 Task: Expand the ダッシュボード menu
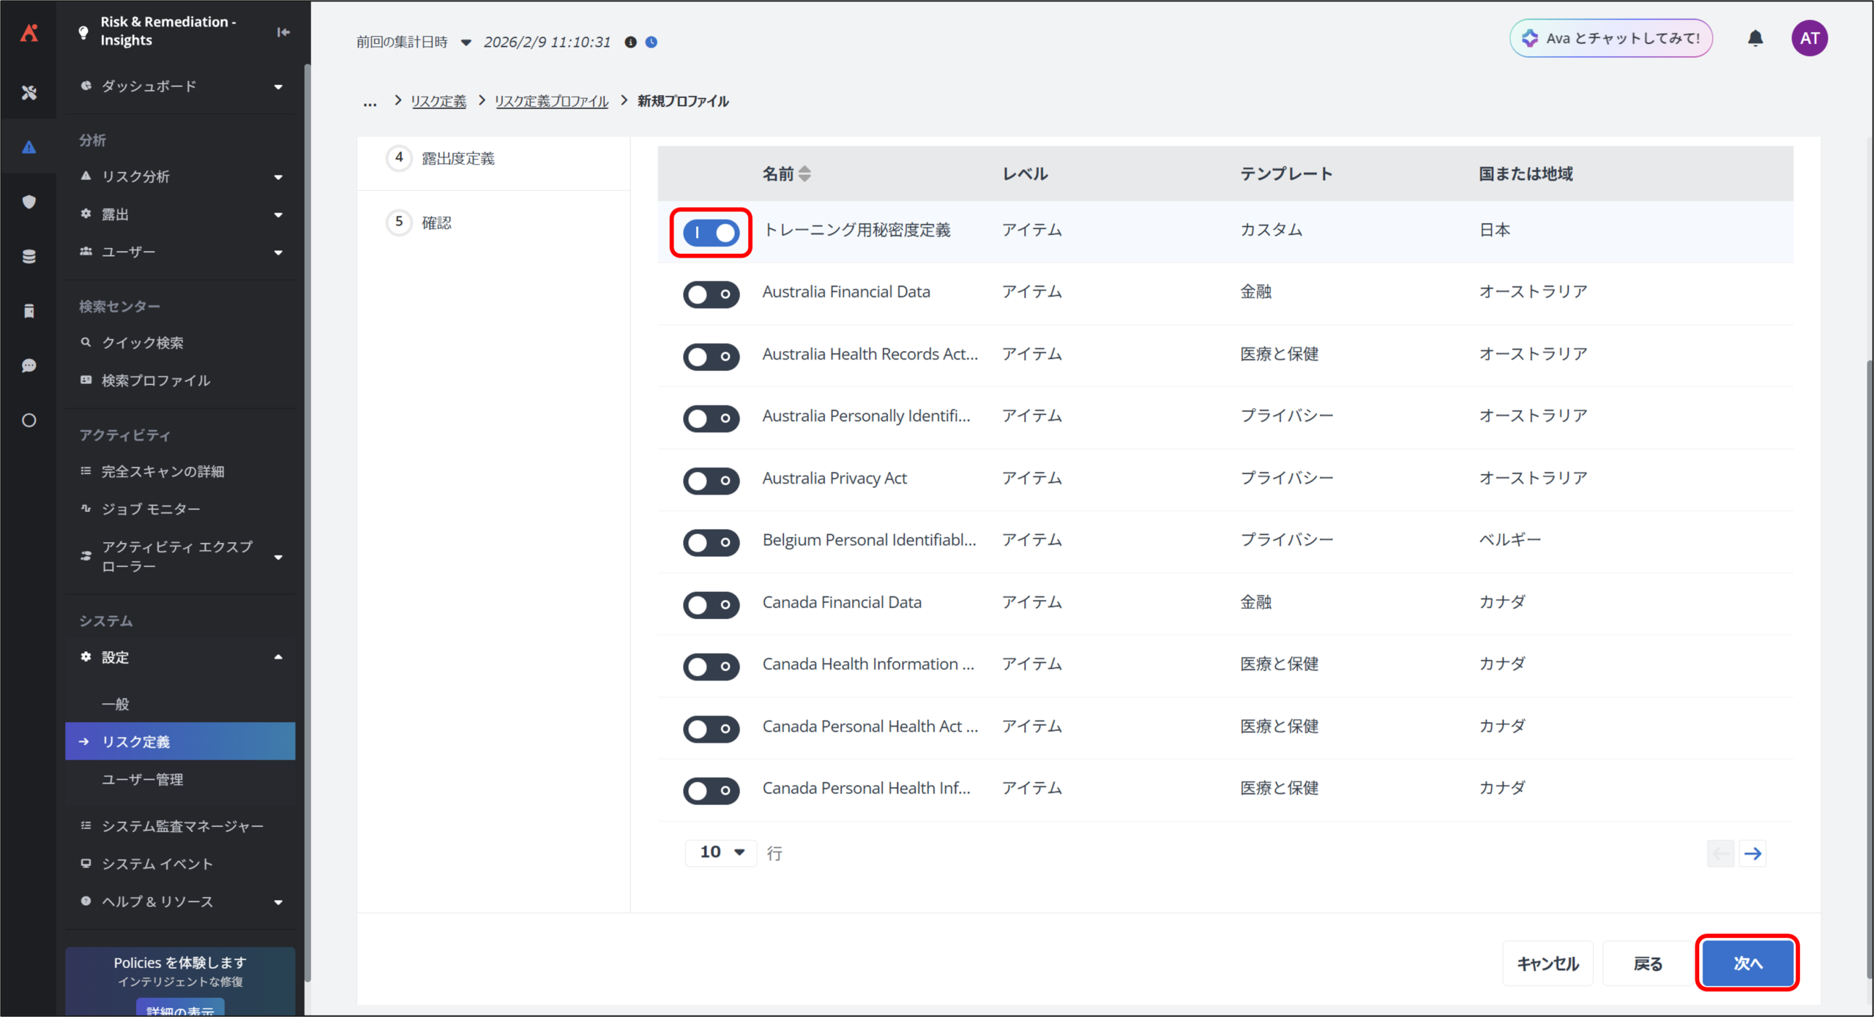click(277, 86)
